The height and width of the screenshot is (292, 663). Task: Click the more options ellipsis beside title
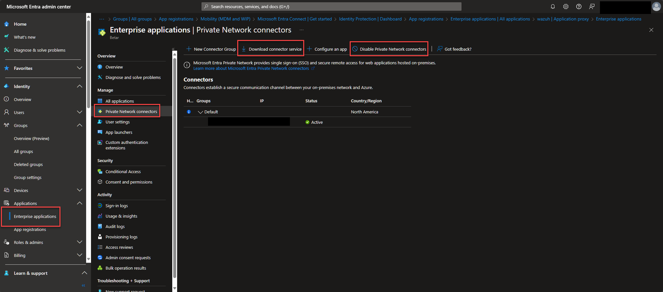[302, 30]
